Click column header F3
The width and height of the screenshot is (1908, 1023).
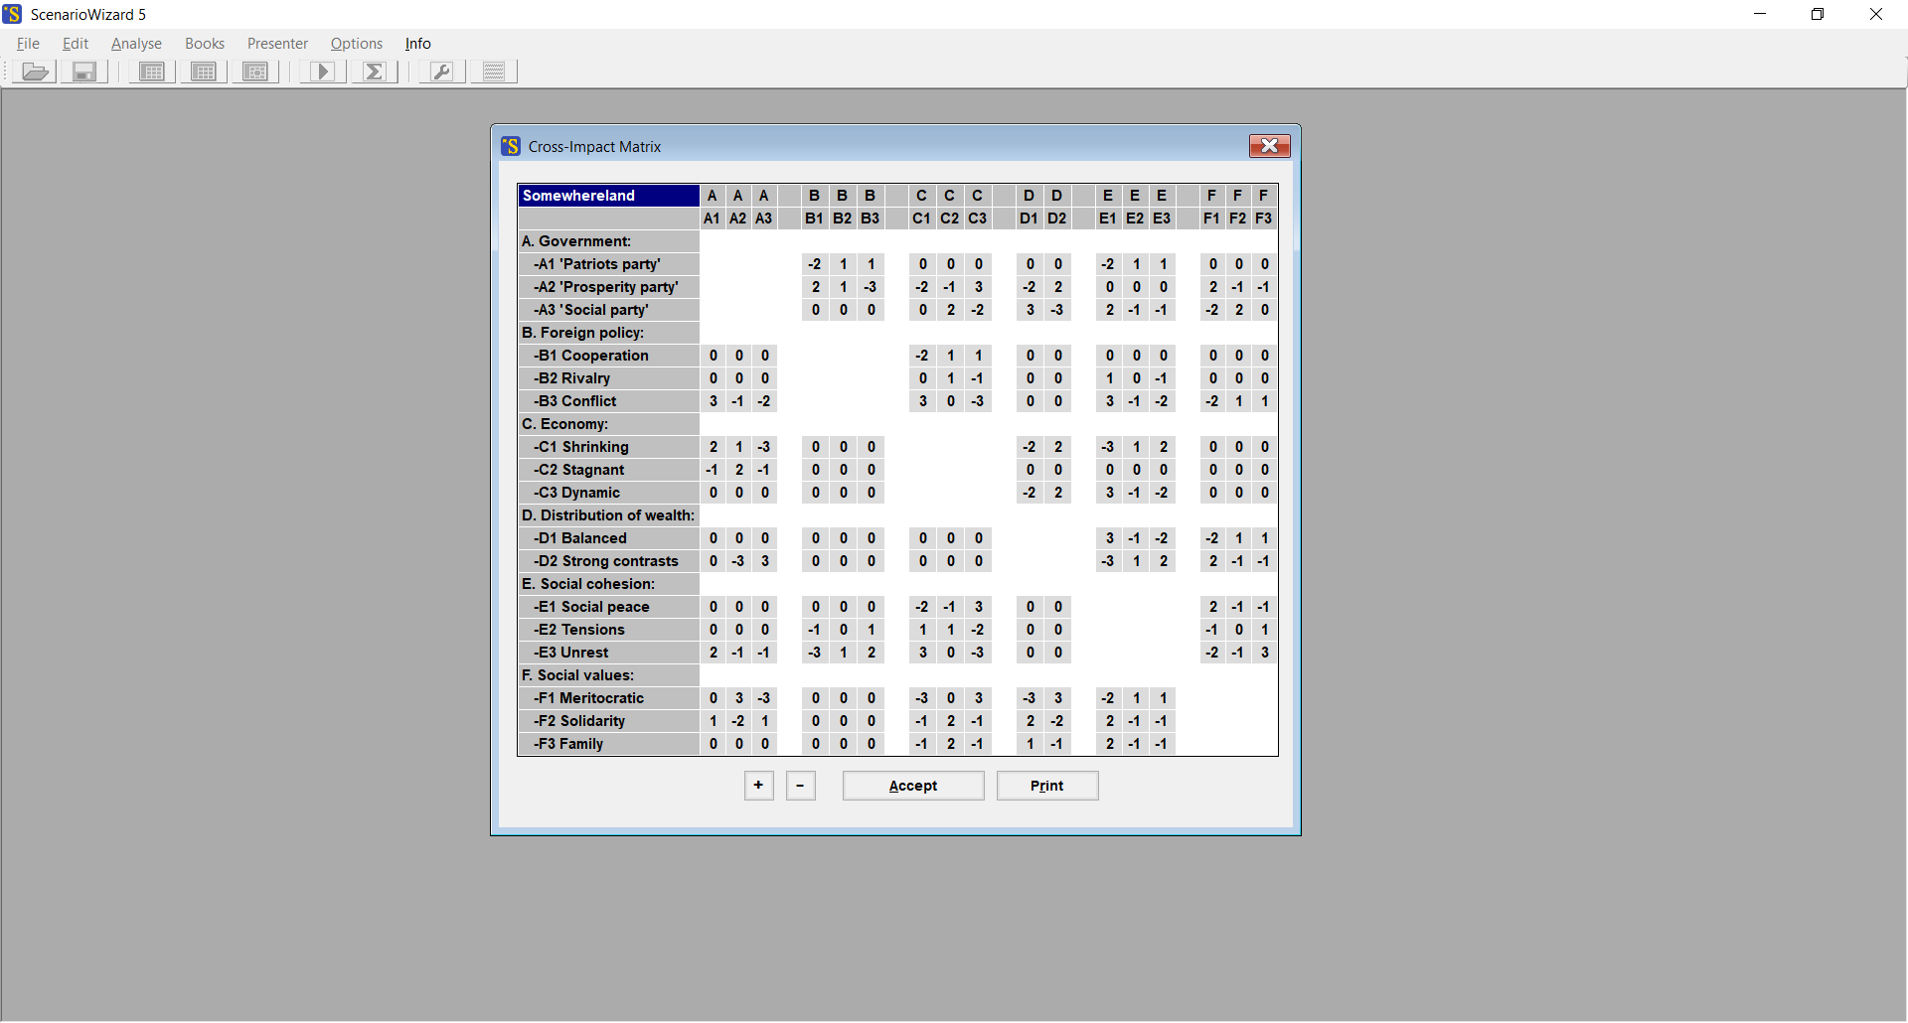[x=1264, y=219]
